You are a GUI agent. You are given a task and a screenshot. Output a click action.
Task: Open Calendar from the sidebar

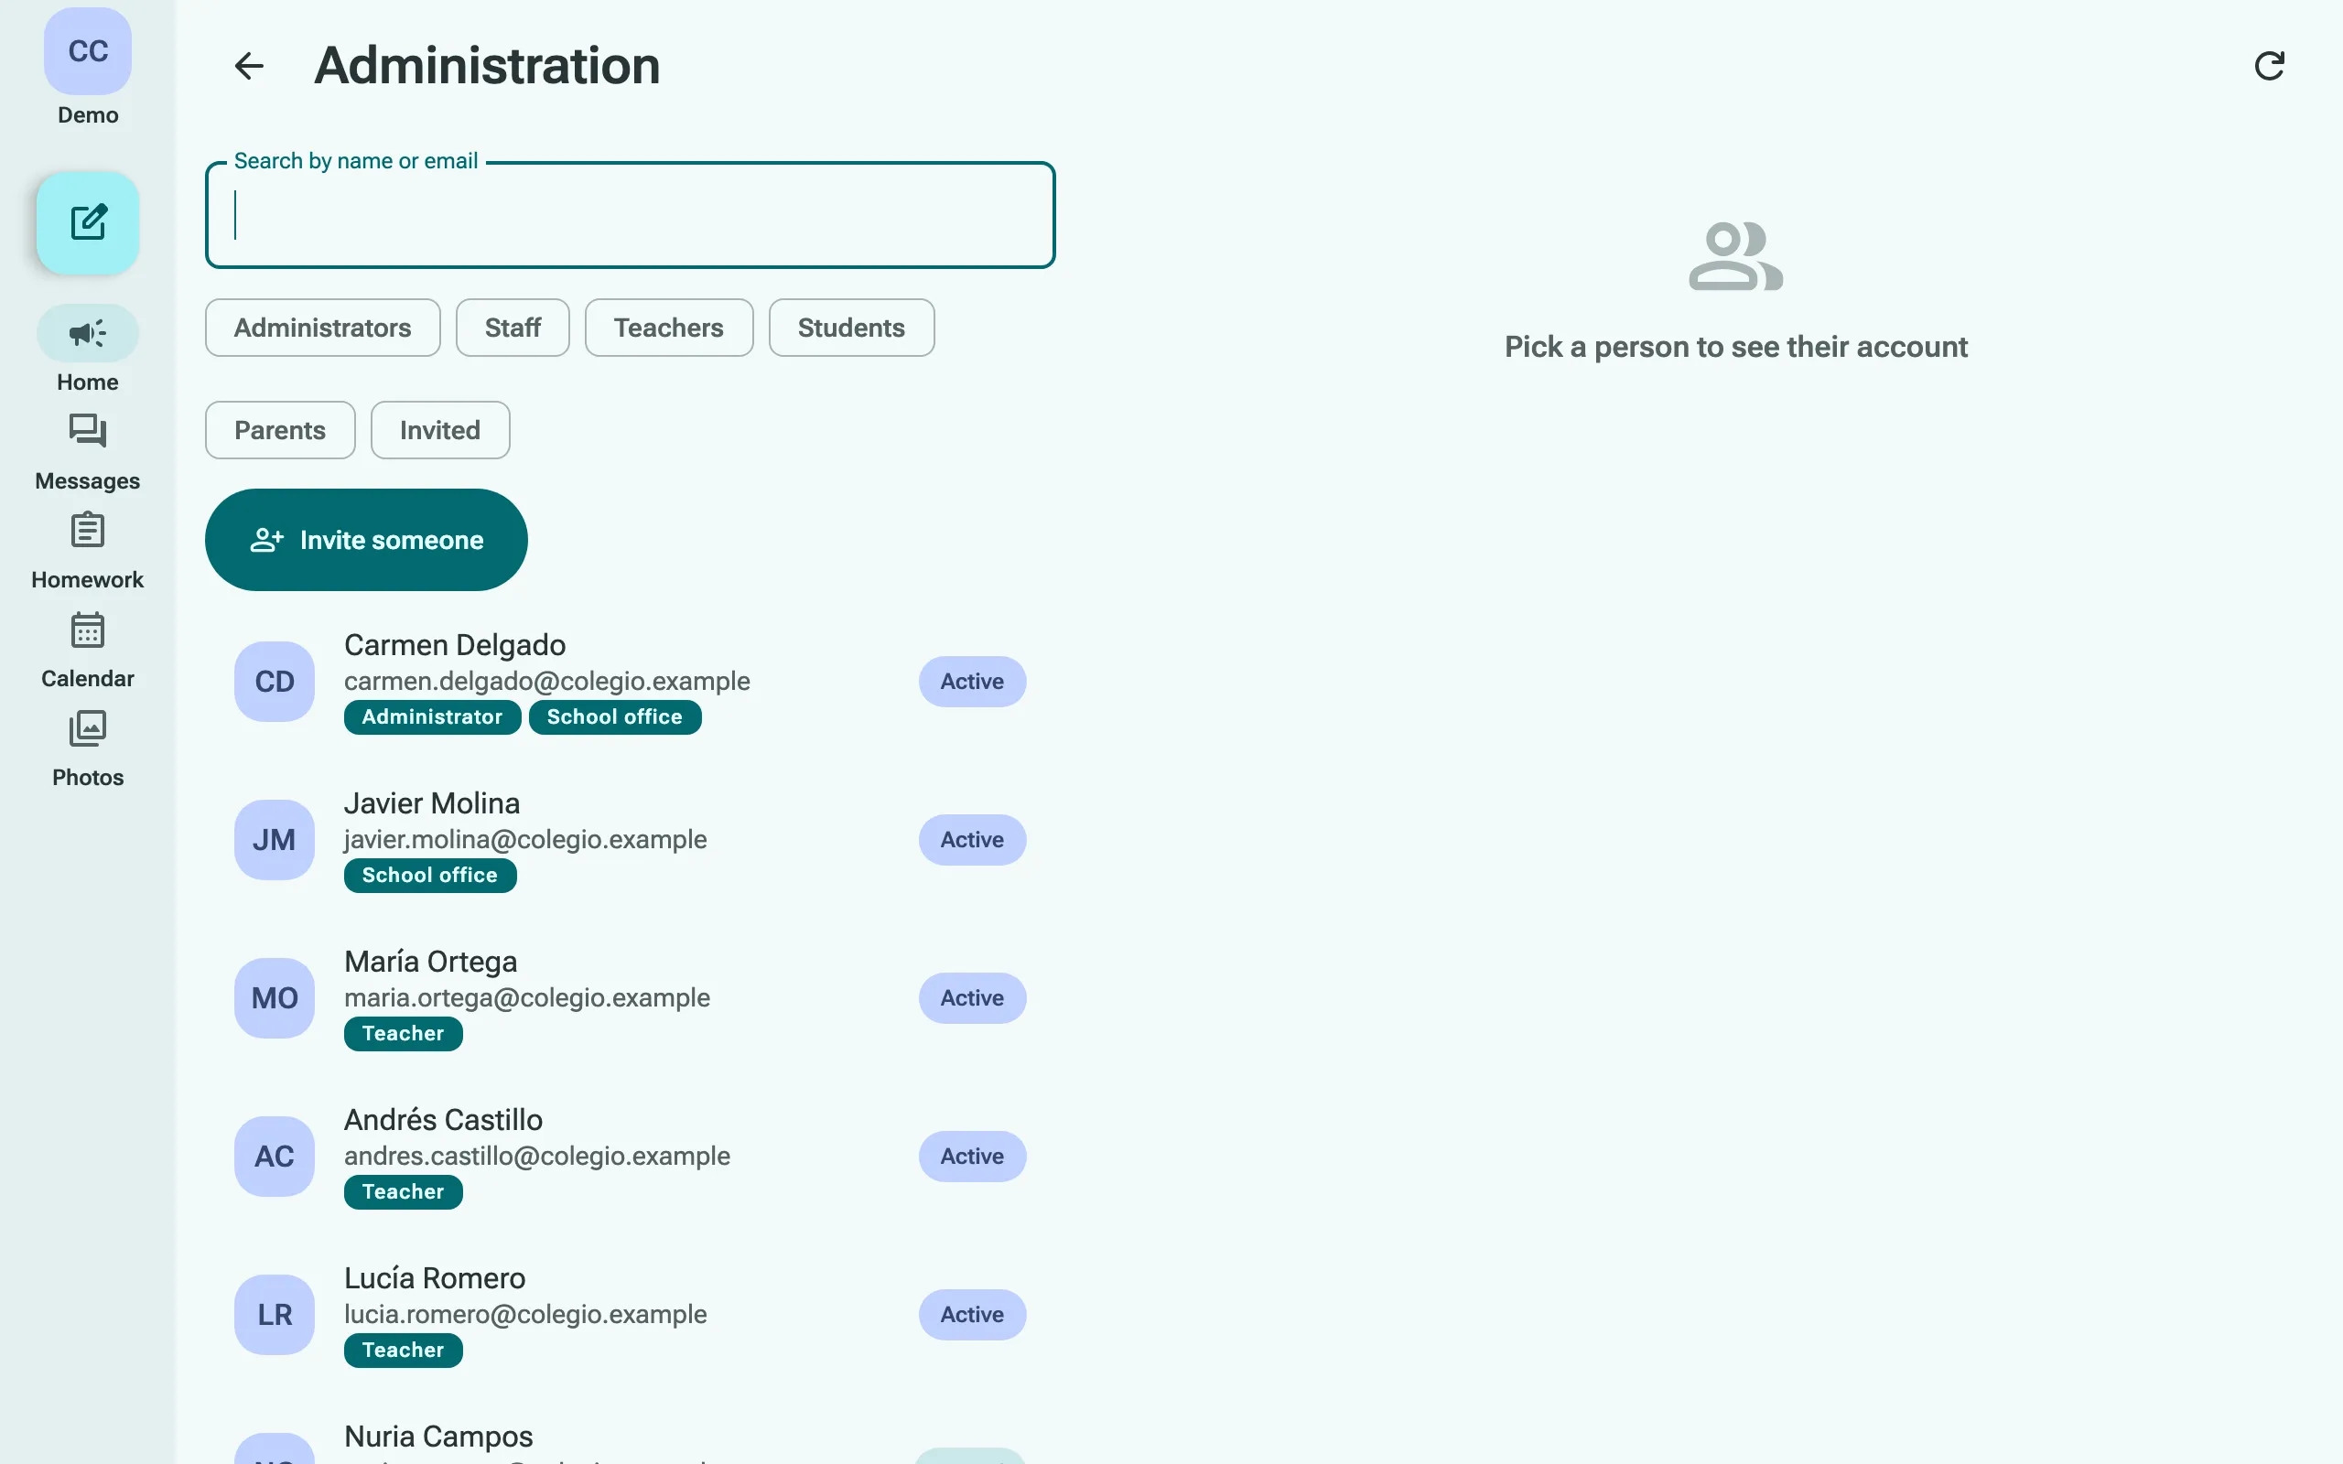click(x=88, y=651)
